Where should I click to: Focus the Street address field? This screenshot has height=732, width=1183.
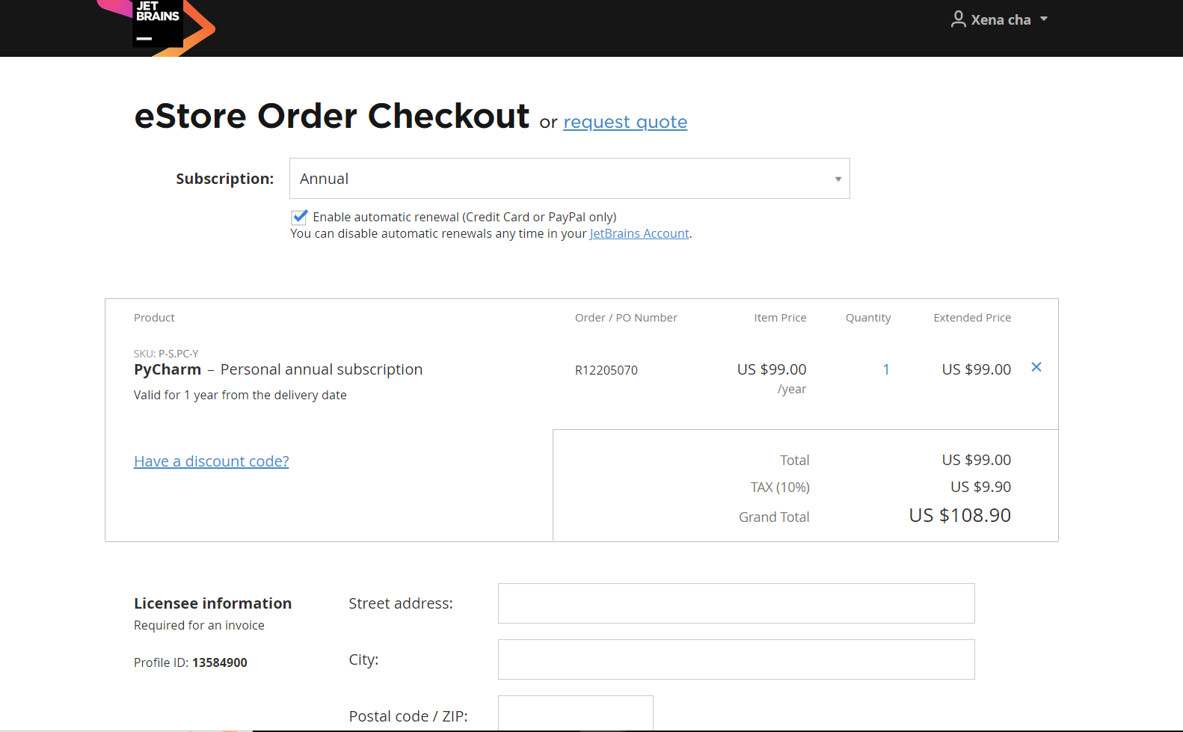737,603
